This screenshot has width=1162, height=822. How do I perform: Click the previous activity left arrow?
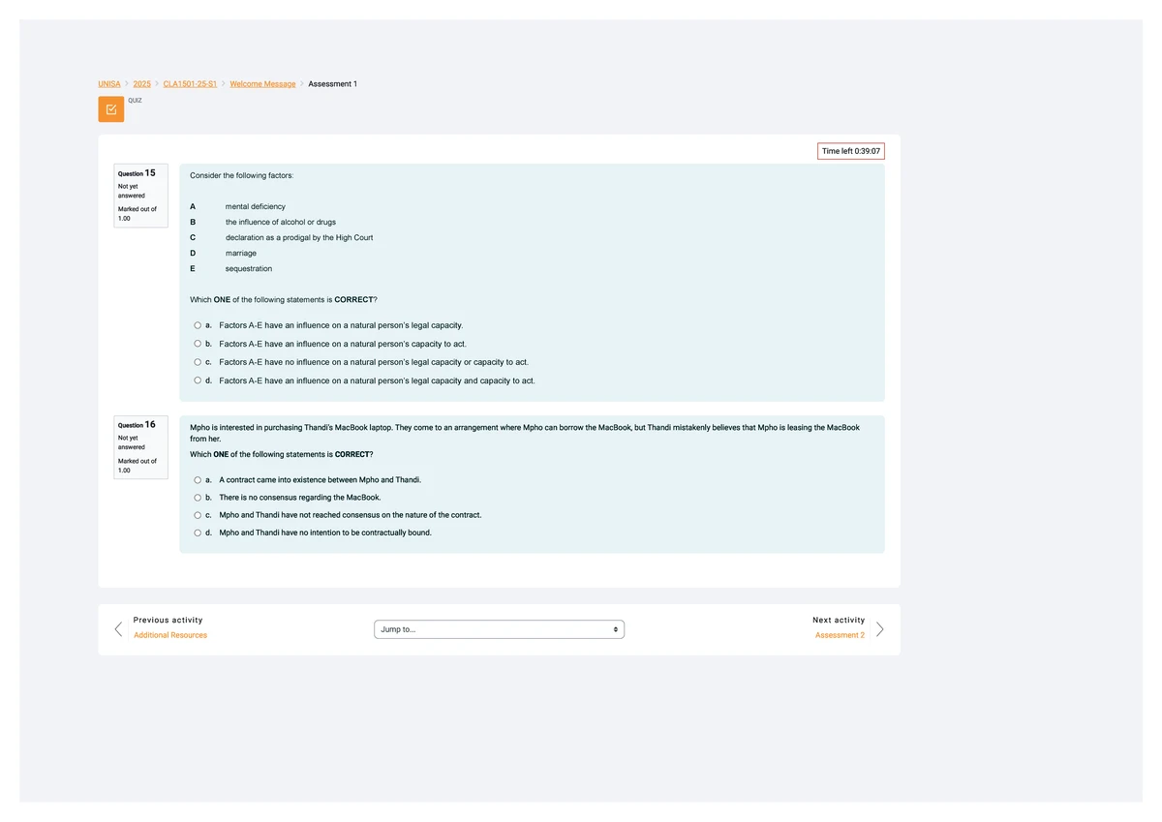coord(118,629)
